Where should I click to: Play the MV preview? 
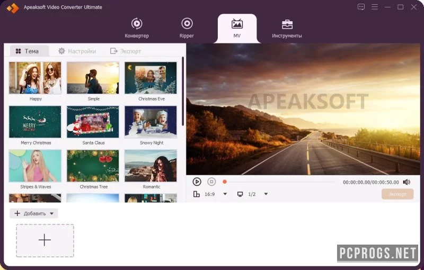coord(197,182)
